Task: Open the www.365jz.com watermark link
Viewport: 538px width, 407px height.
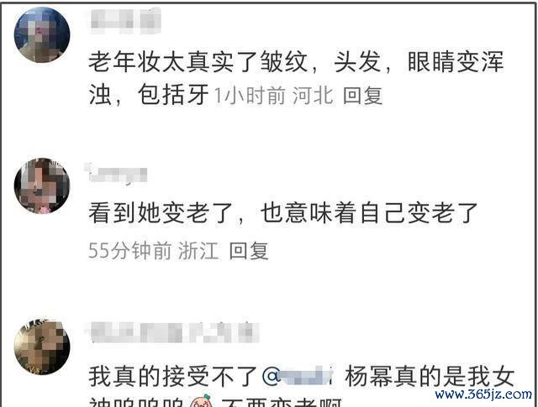Action: click(483, 394)
